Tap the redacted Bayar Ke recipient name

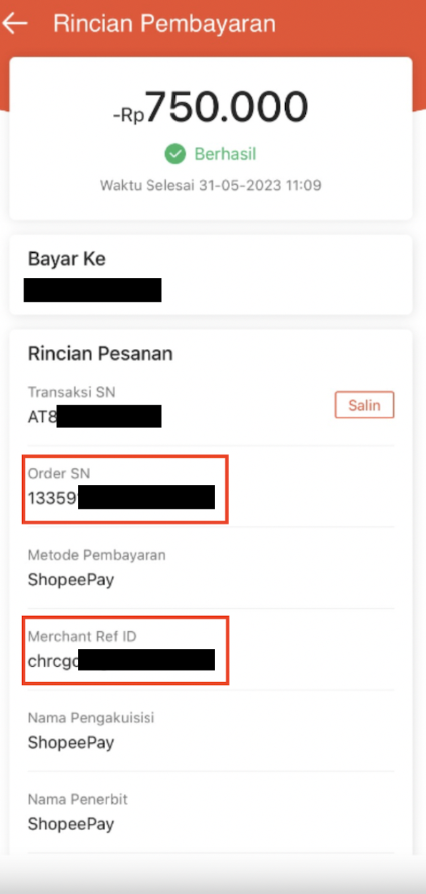pyautogui.click(x=93, y=289)
